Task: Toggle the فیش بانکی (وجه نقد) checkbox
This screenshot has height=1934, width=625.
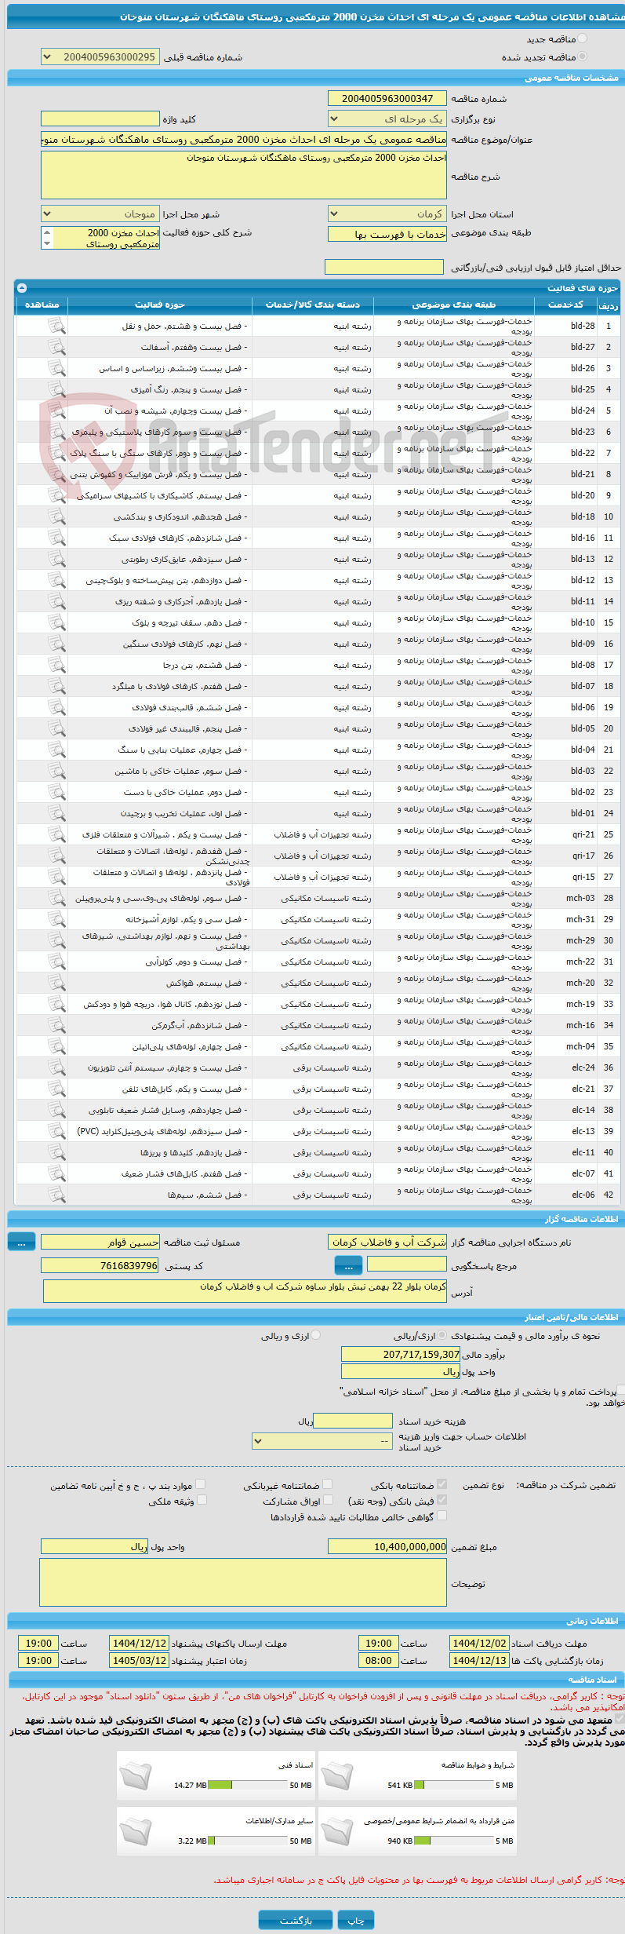Action: [442, 1500]
